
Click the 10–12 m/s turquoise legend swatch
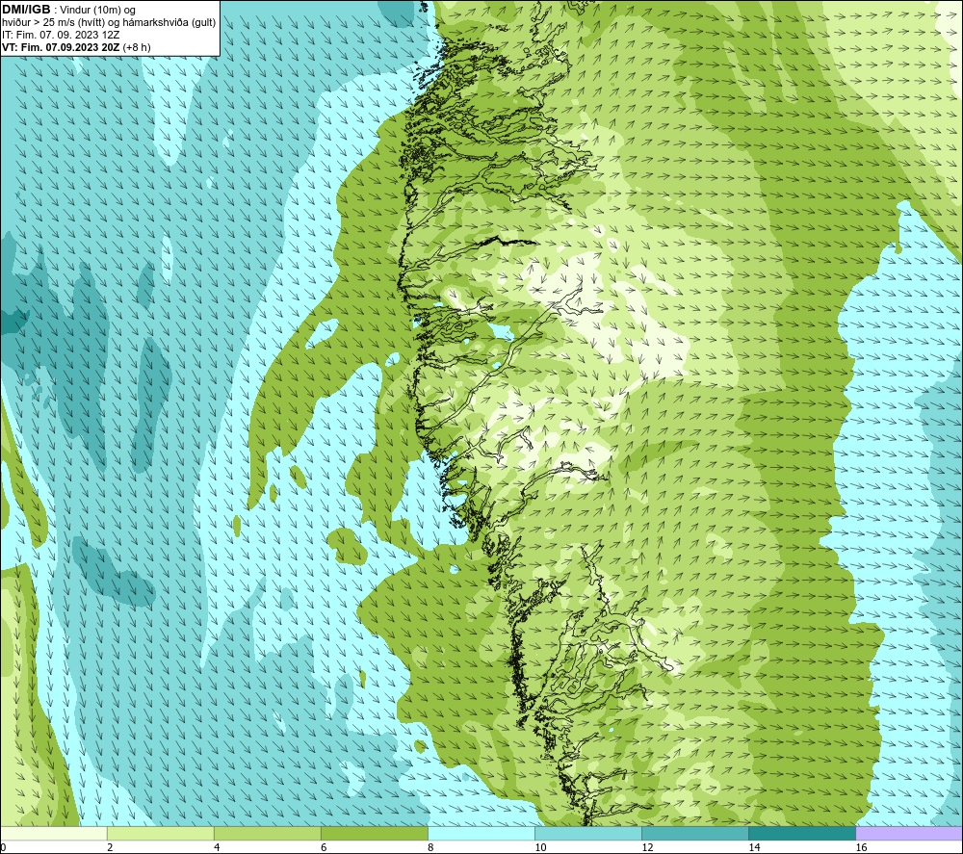pos(588,834)
